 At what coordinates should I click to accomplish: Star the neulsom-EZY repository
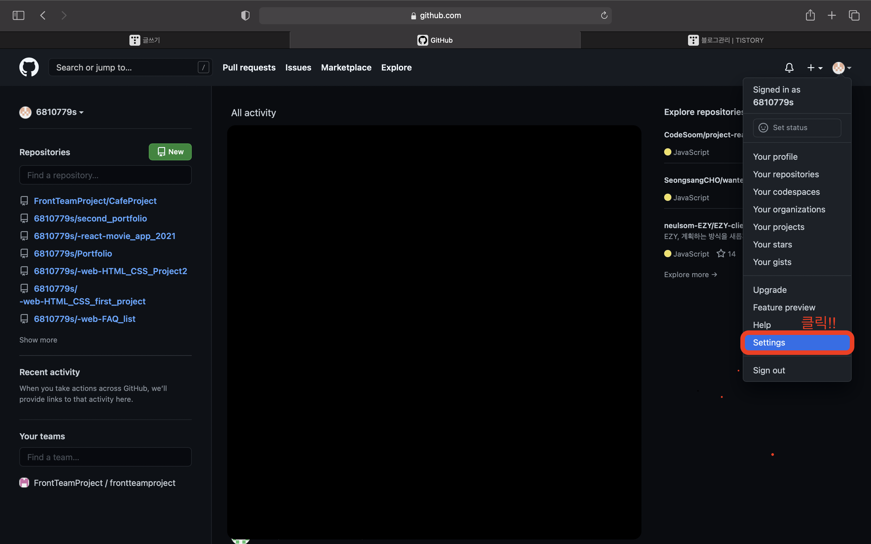(721, 254)
